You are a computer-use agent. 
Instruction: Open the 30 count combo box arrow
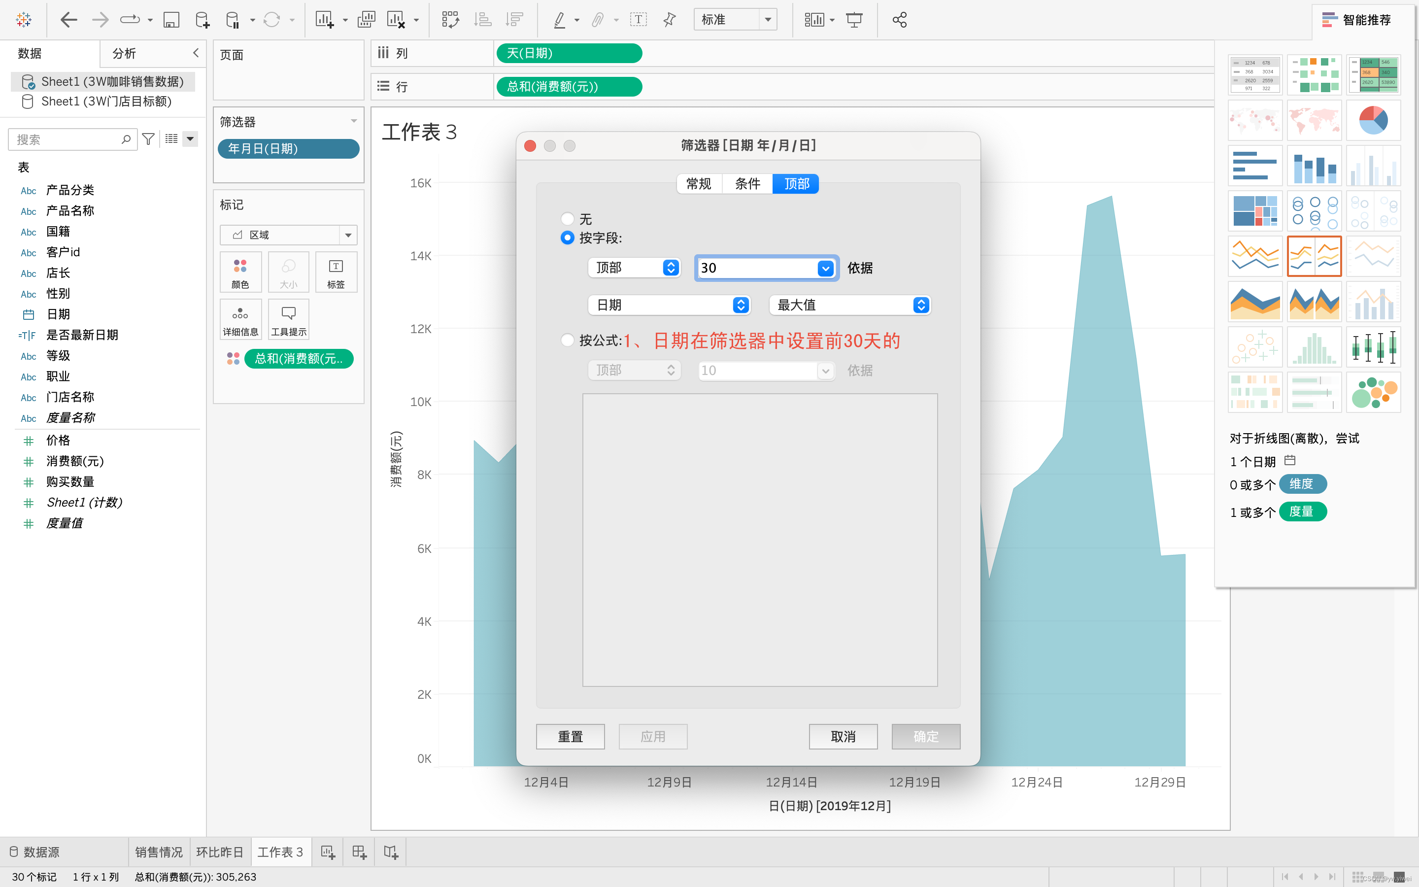pyautogui.click(x=825, y=268)
